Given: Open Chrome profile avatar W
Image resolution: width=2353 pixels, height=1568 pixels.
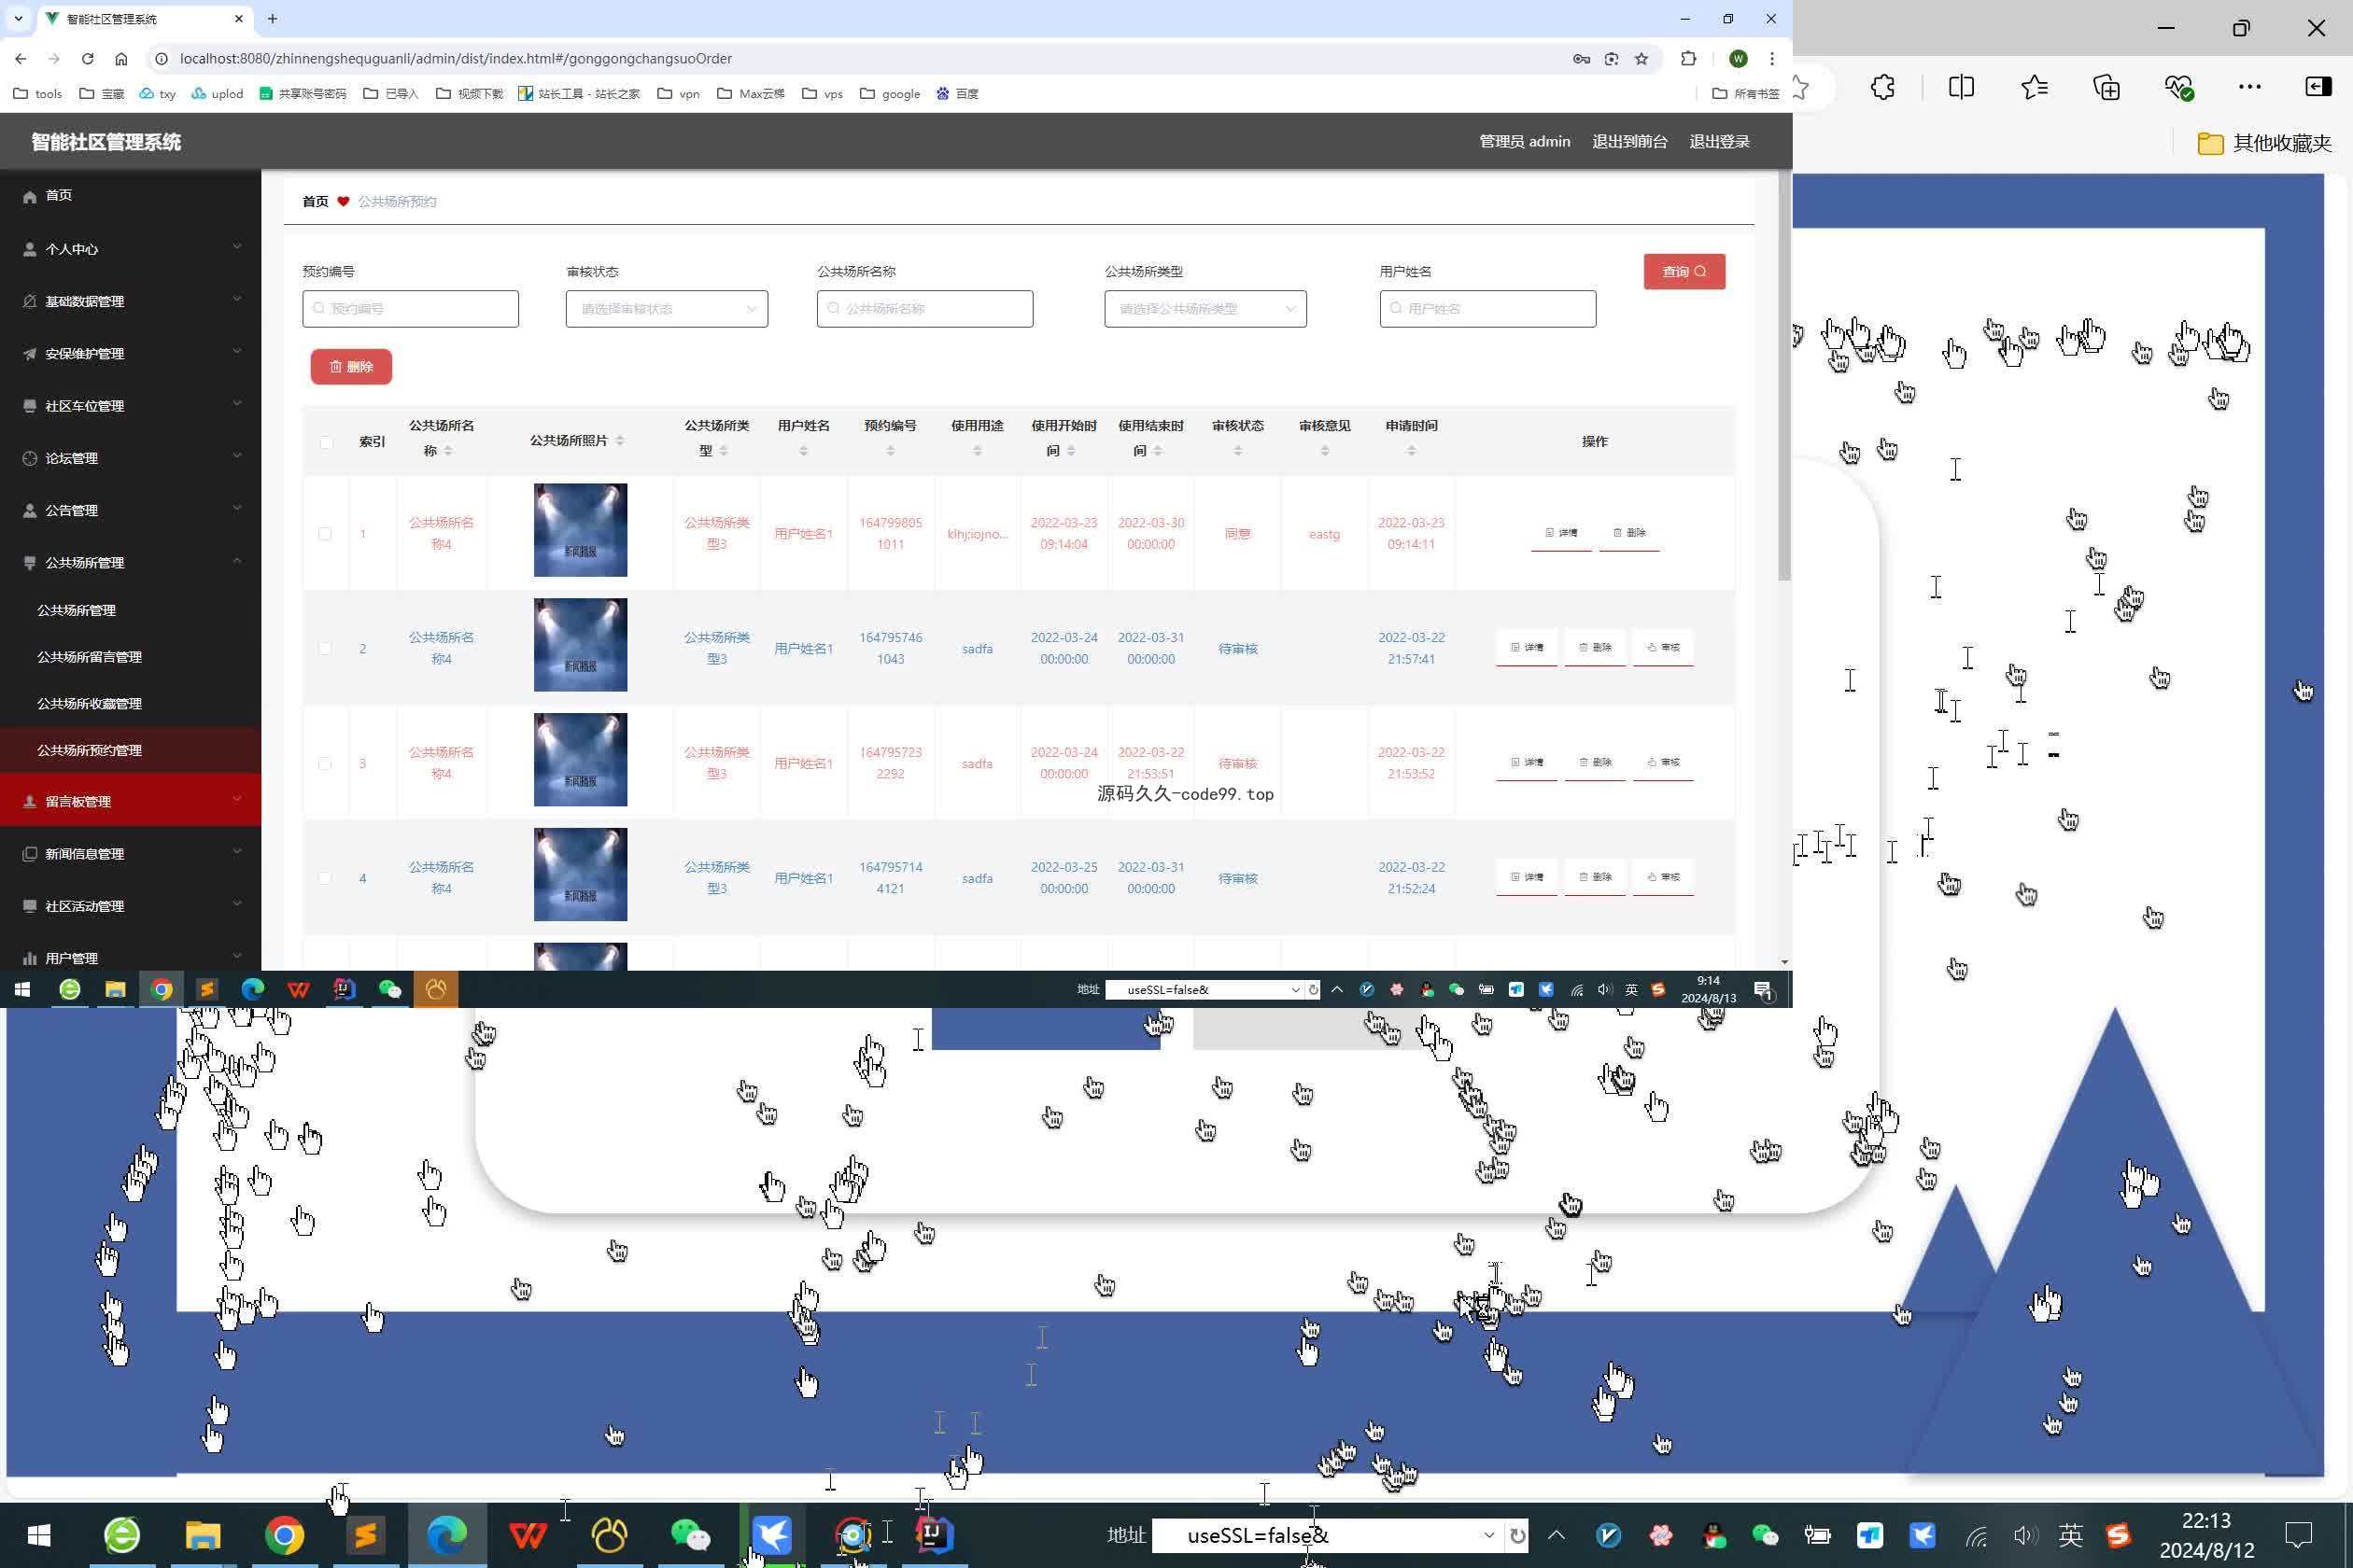Looking at the screenshot, I should [1739, 59].
